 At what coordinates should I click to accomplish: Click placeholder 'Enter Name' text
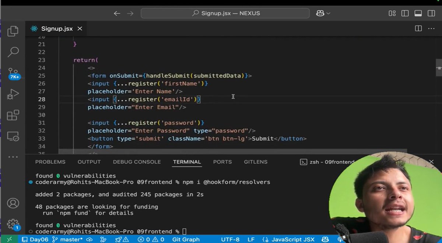[x=153, y=91]
